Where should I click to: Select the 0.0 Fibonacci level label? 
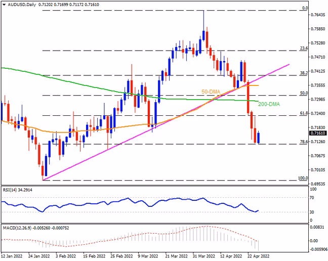305,8
